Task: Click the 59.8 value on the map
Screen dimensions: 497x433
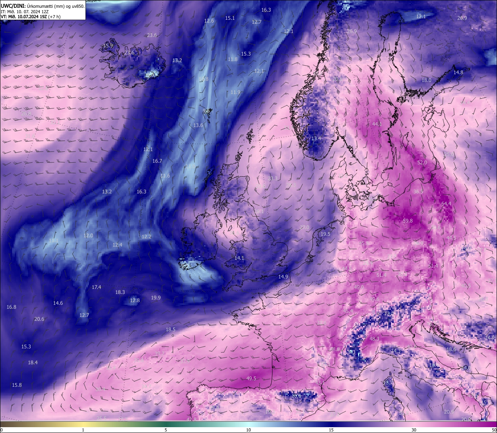Action: [408, 221]
